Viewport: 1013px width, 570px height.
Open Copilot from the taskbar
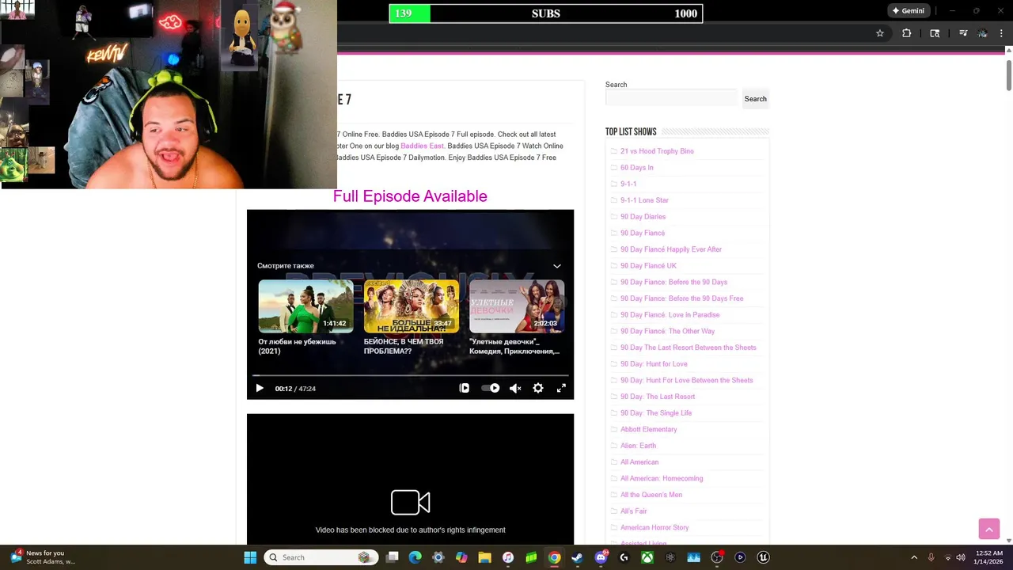[461, 557]
